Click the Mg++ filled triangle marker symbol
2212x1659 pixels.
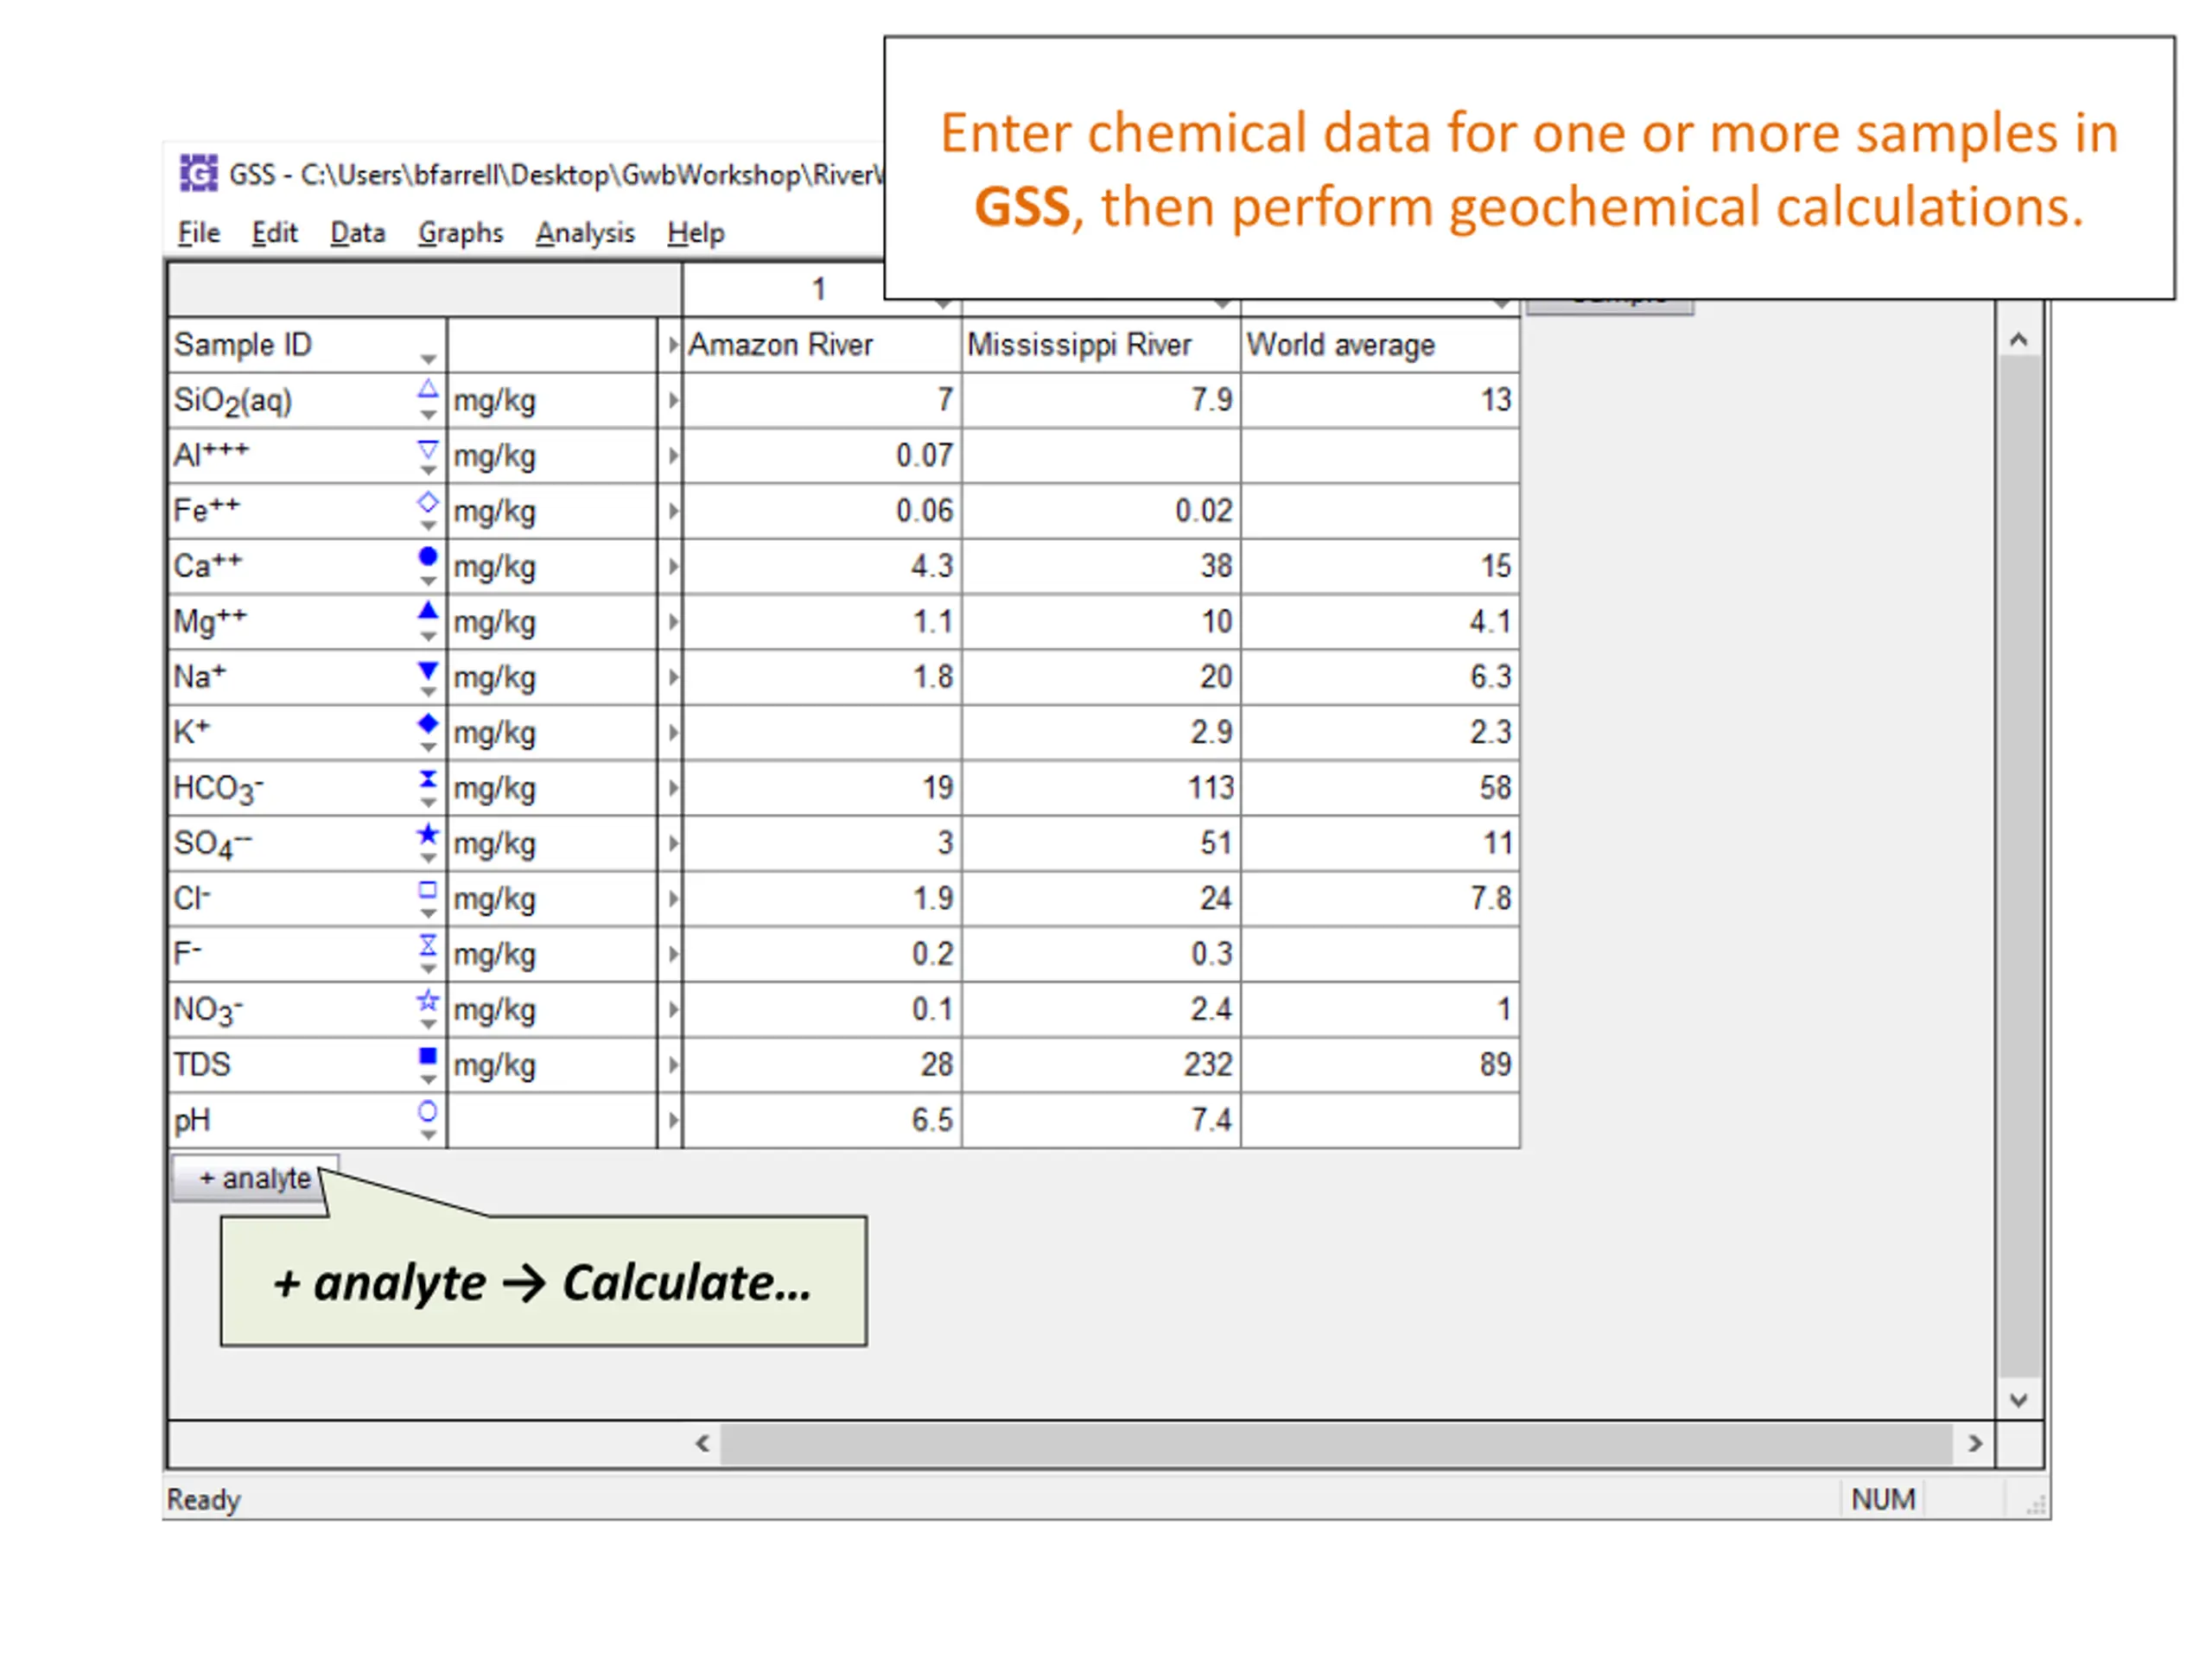(x=427, y=611)
